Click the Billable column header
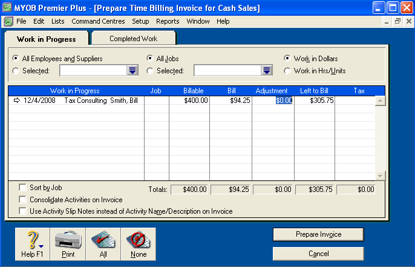The width and height of the screenshot is (415, 267). point(194,91)
